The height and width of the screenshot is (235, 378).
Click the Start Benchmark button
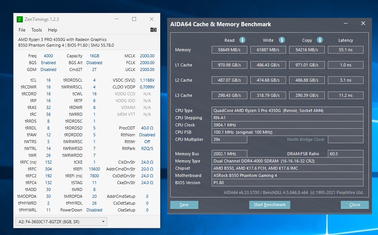pos(269,205)
